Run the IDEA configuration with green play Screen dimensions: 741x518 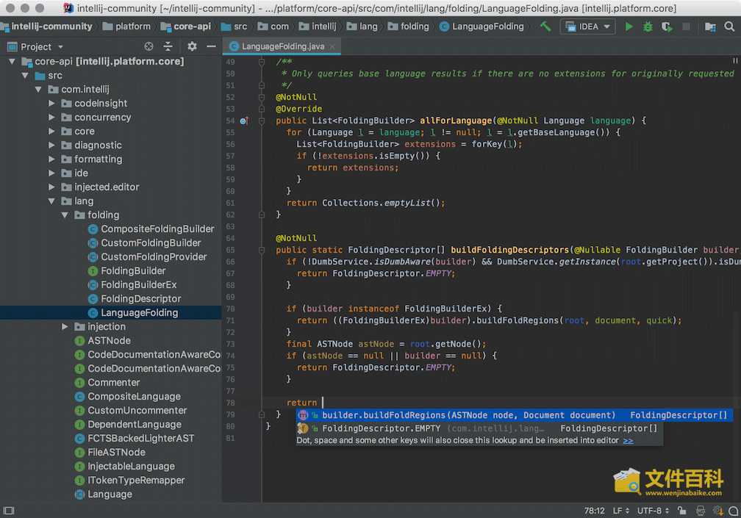(x=629, y=27)
